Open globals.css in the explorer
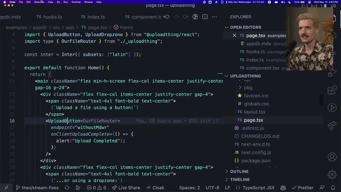341x192 pixels. point(256,104)
